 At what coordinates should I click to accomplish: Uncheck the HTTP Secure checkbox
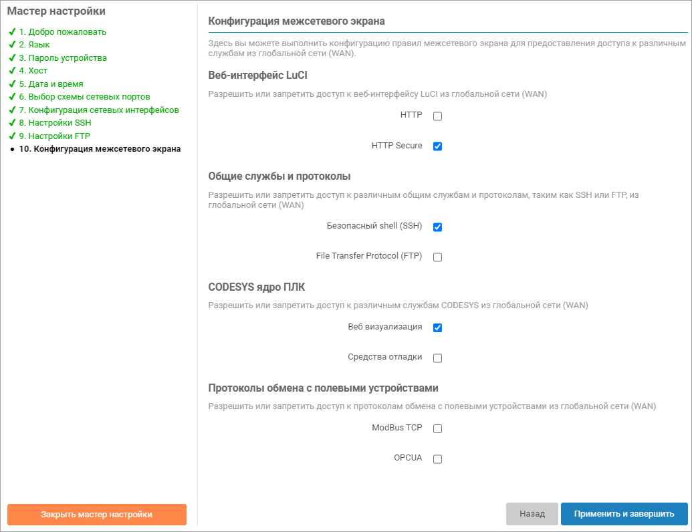pyautogui.click(x=438, y=146)
